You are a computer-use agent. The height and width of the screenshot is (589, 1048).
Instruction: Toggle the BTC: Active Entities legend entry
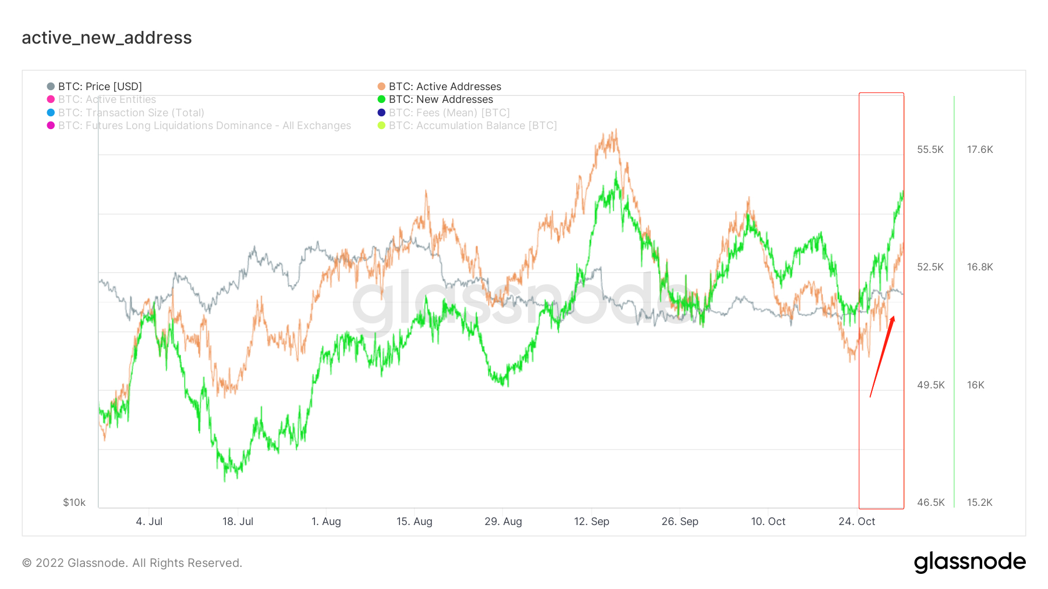coord(107,99)
